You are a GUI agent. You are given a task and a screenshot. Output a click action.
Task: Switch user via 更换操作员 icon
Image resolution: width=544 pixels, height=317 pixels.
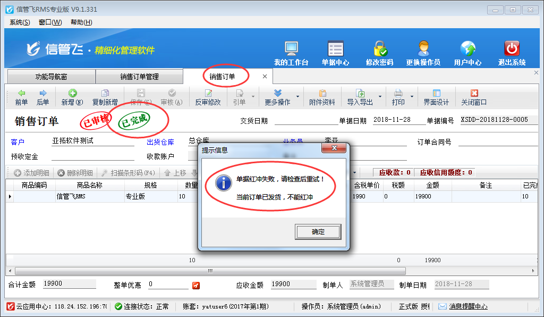(x=423, y=53)
